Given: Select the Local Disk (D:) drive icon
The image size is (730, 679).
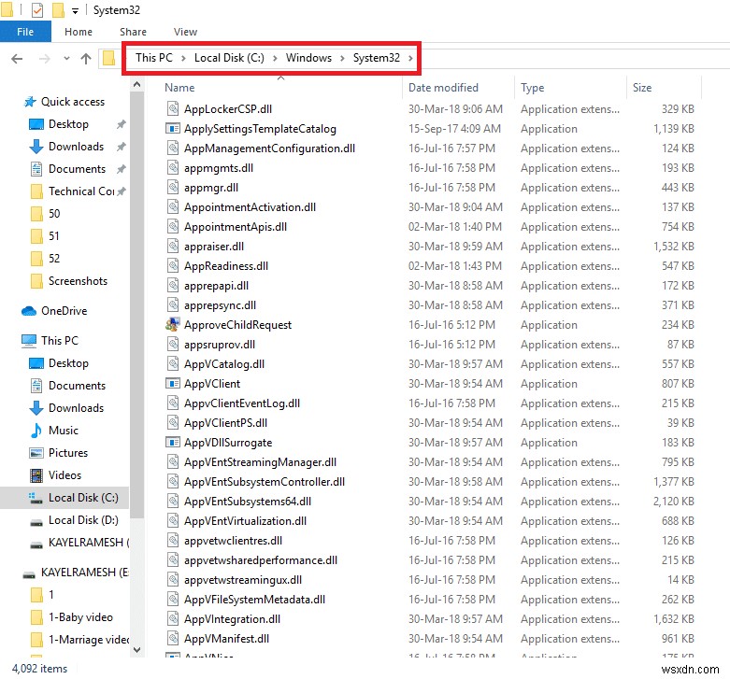Looking at the screenshot, I should [x=36, y=521].
